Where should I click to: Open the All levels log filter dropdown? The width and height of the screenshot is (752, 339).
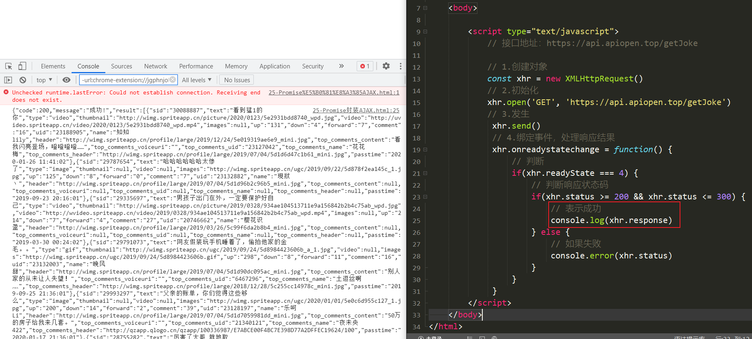tap(197, 80)
